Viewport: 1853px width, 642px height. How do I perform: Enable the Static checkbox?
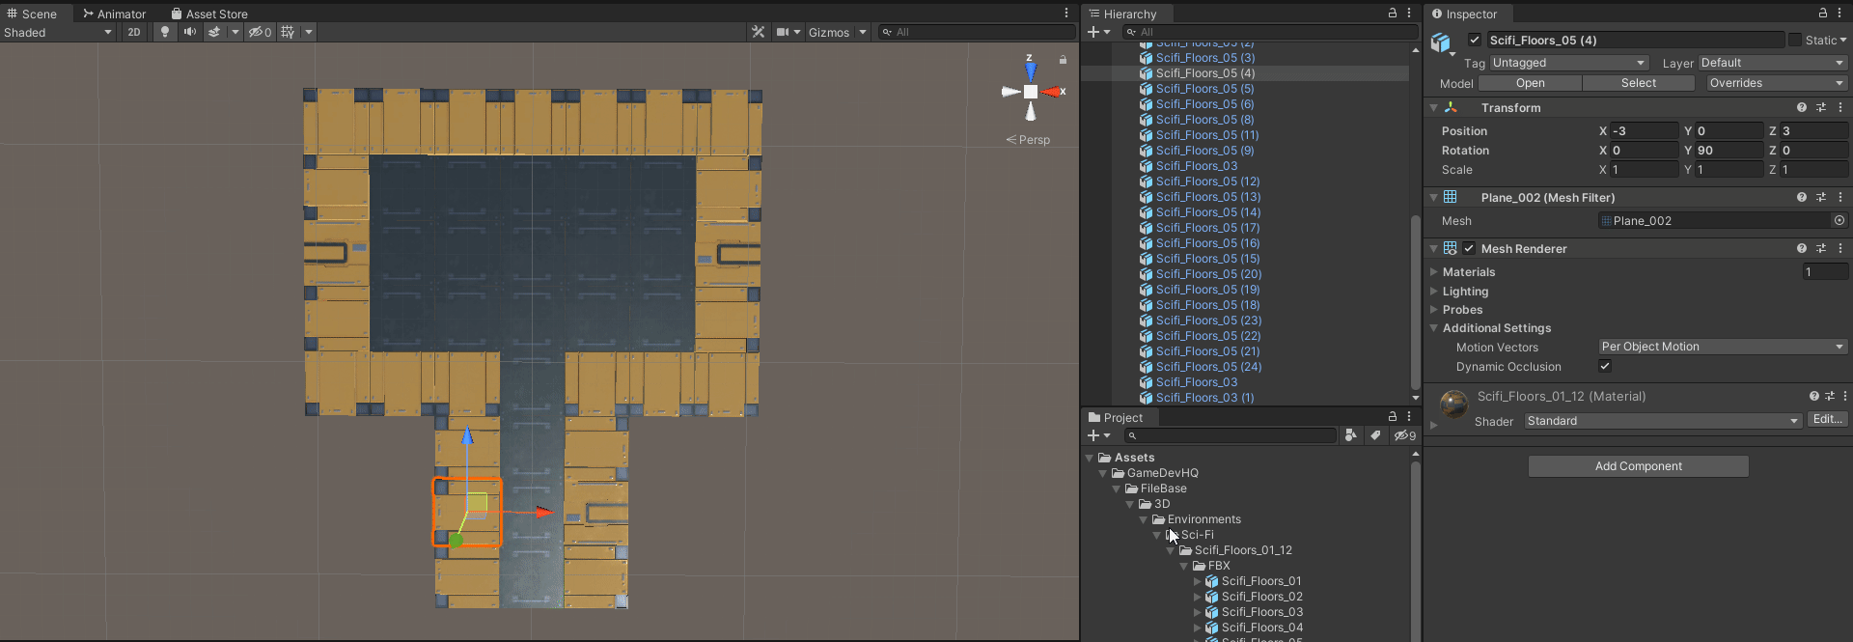tap(1795, 40)
